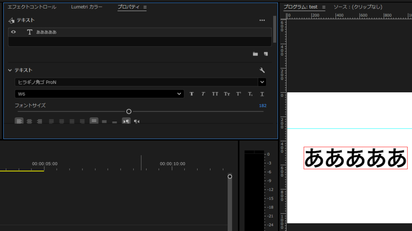Screen dimensions: 412x231
Task: Collapse the テキスト section chevron
Action: [10, 70]
